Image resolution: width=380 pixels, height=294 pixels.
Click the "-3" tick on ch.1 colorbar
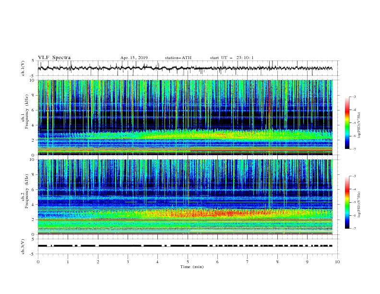(354, 97)
